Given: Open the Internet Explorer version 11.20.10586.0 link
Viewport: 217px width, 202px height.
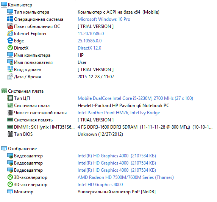Looking at the screenshot, I should click(91, 34).
